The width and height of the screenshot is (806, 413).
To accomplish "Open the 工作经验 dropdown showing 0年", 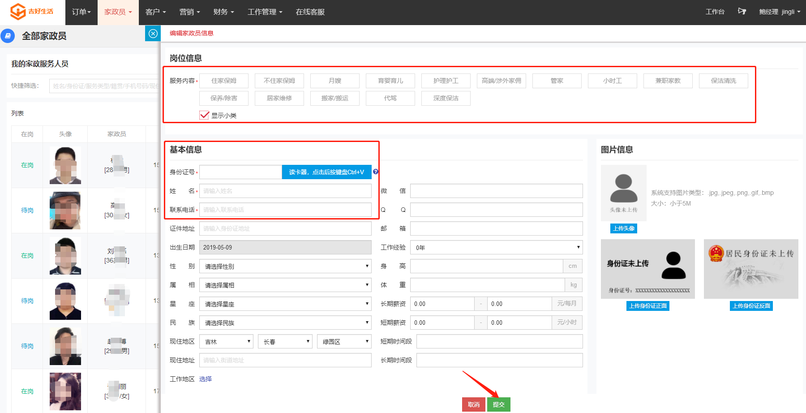I will [497, 247].
